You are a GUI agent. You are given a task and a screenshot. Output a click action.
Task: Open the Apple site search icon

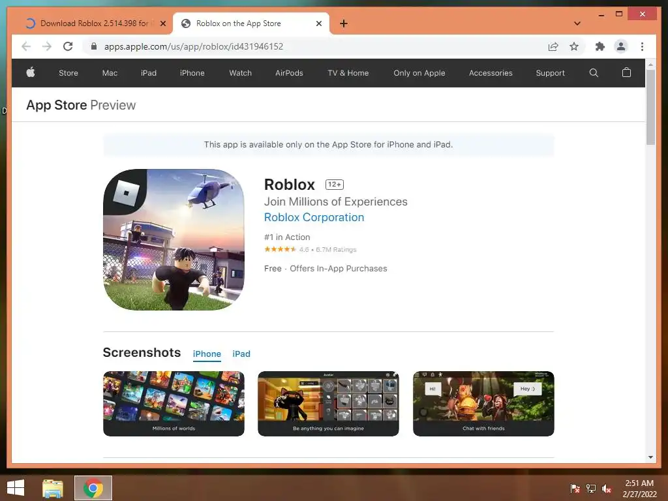pos(594,73)
